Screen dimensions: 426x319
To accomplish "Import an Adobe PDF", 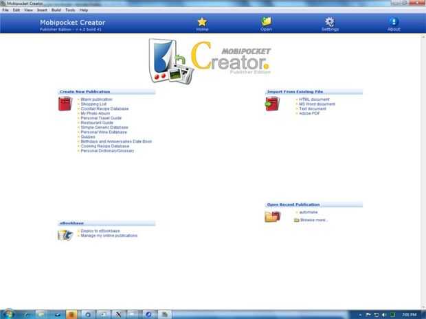I will pyautogui.click(x=309, y=113).
